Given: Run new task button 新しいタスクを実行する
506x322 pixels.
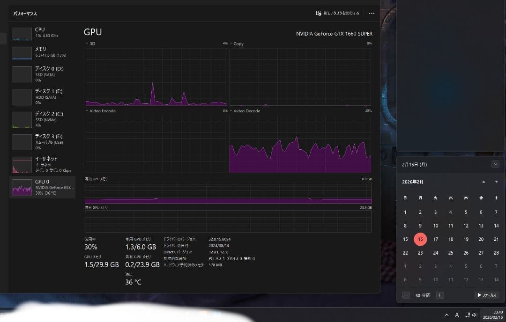Looking at the screenshot, I should pyautogui.click(x=337, y=13).
